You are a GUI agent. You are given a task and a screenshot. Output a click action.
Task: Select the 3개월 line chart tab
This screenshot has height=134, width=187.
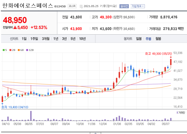[46, 39]
